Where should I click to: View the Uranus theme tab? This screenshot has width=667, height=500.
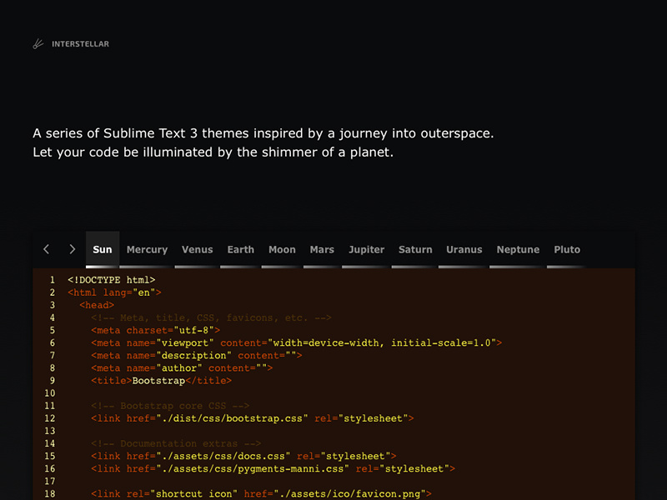464,249
